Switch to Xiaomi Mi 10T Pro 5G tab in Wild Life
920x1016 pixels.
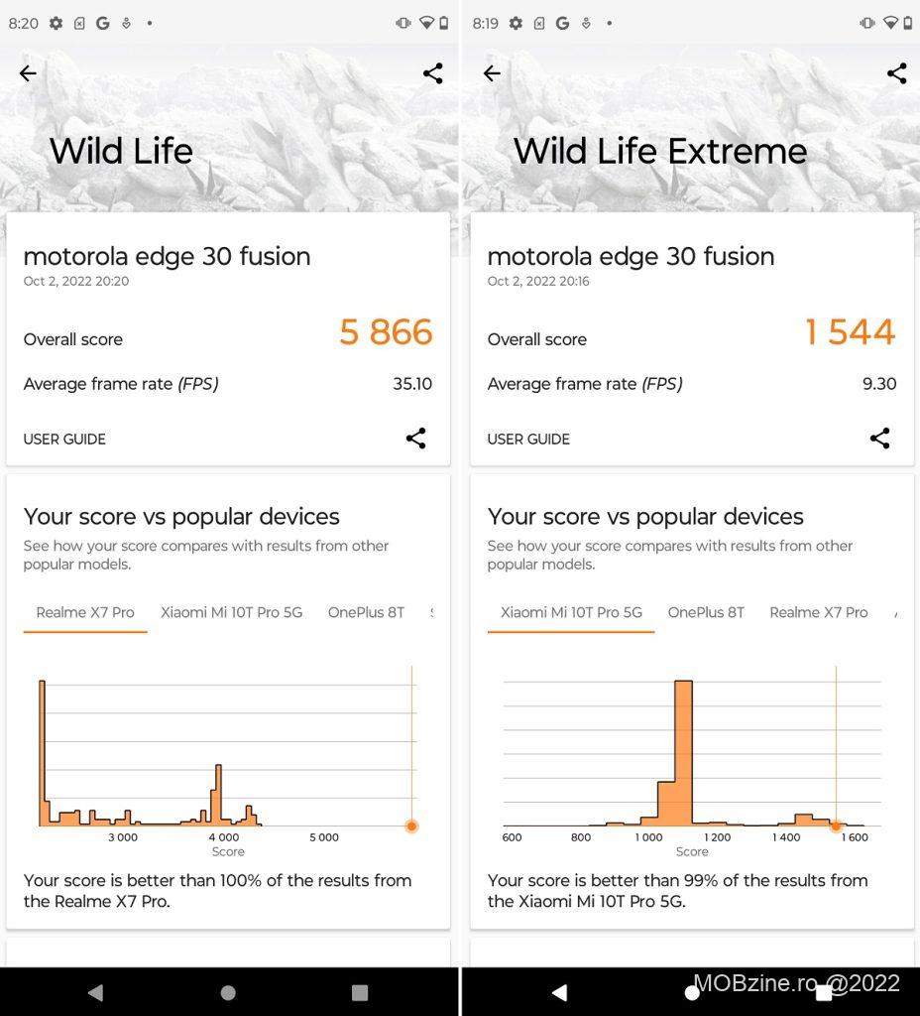click(x=231, y=612)
